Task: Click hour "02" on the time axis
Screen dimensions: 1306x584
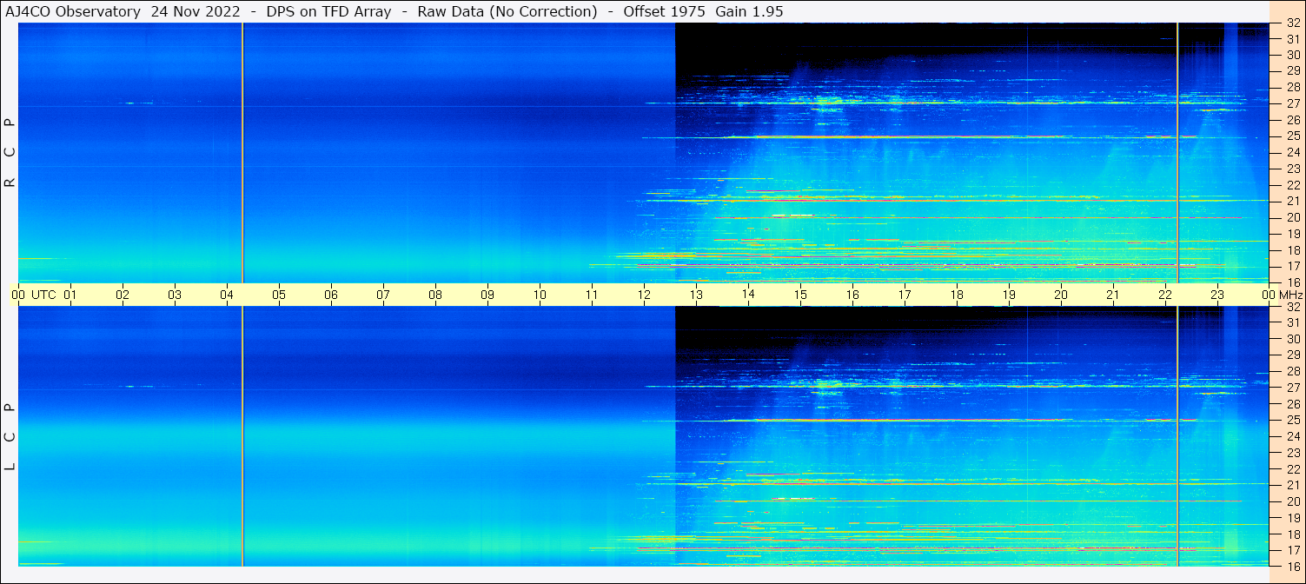Action: [123, 295]
